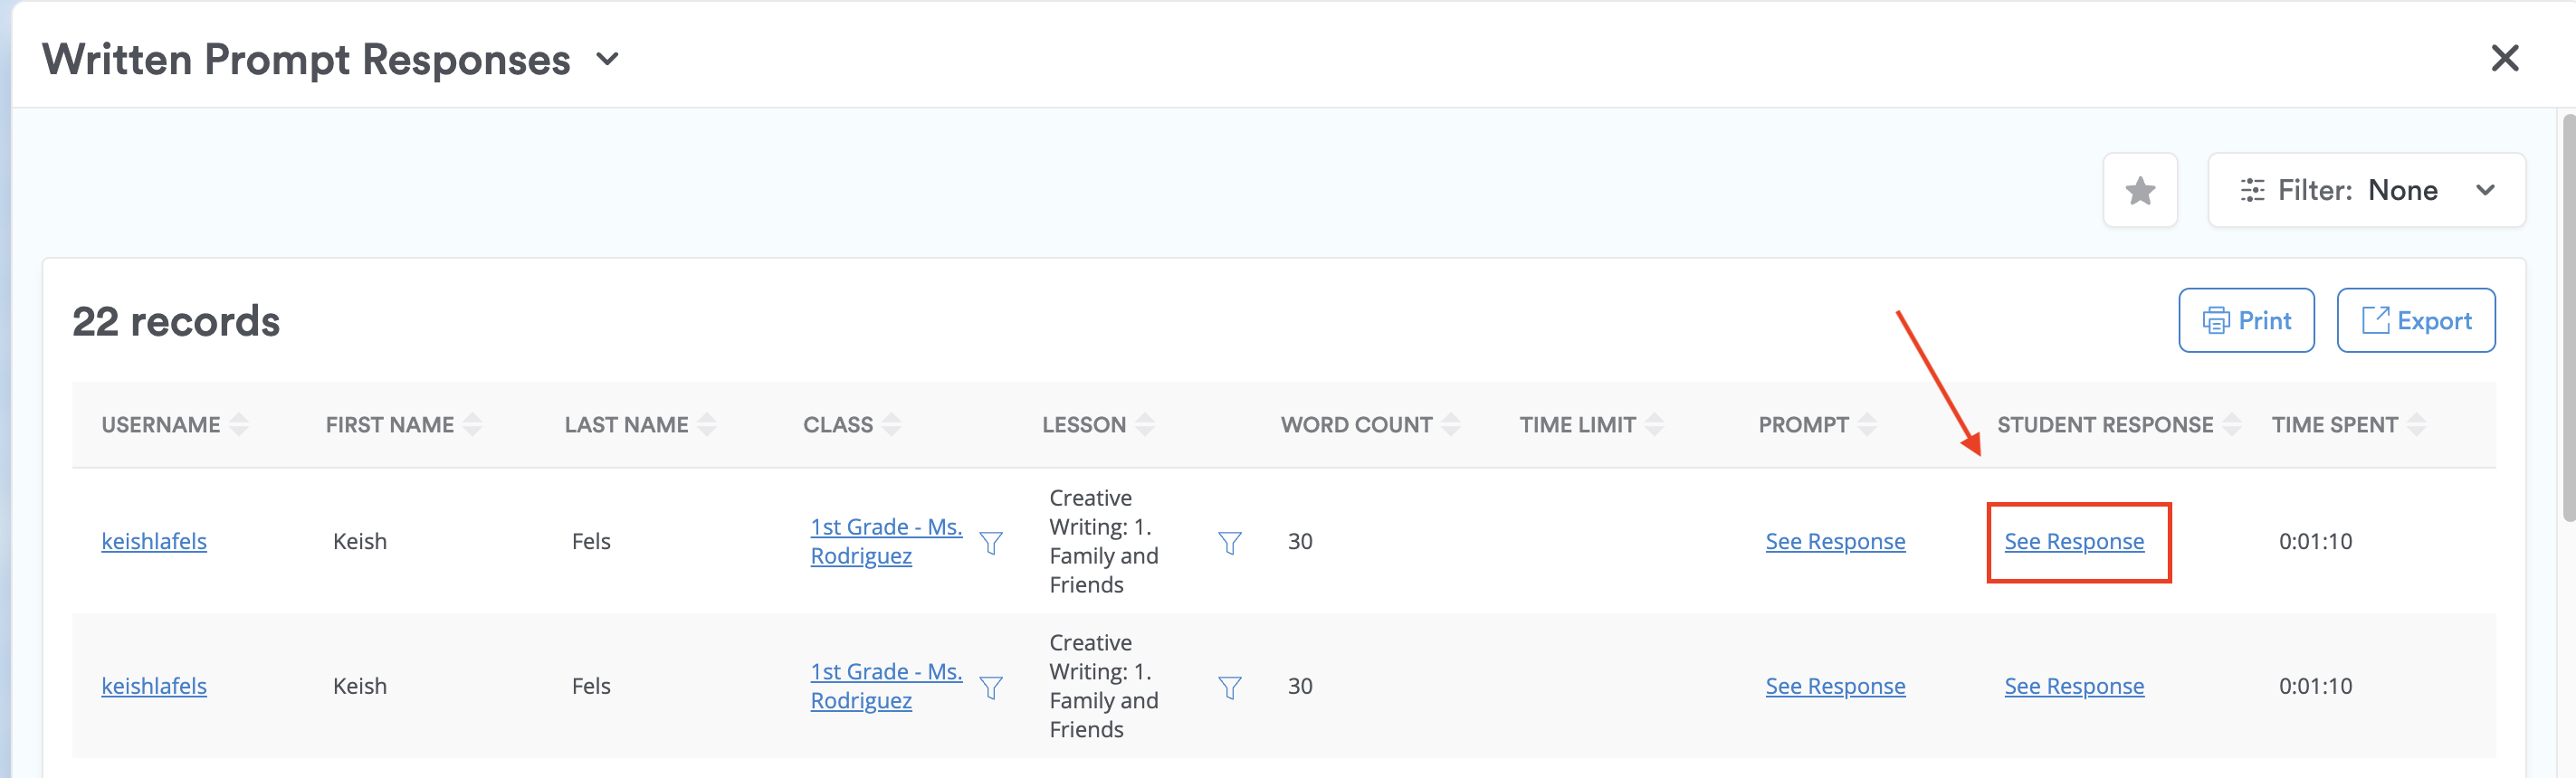Expand the Written Prompt Responses report chevron

(607, 59)
